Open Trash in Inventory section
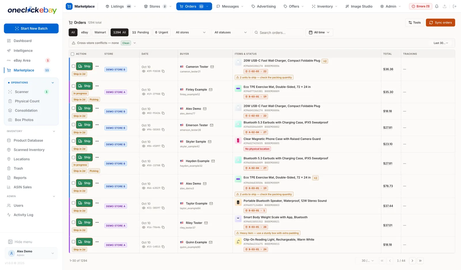Viewport: 461px width, 270px height. [18, 168]
